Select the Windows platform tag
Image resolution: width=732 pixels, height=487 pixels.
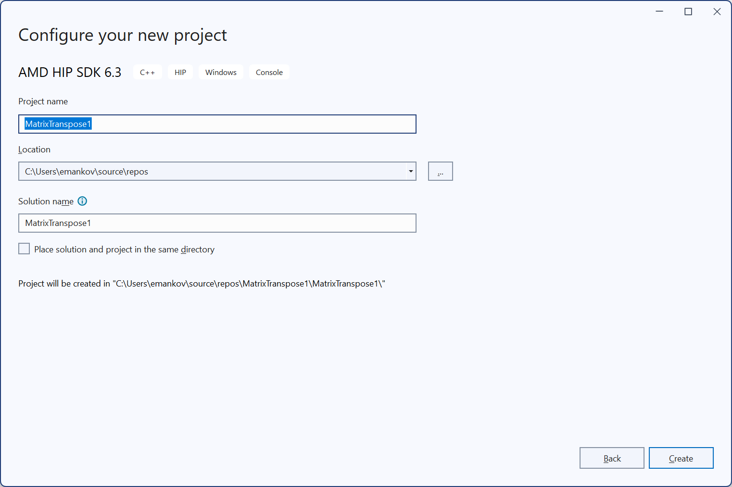(x=221, y=73)
